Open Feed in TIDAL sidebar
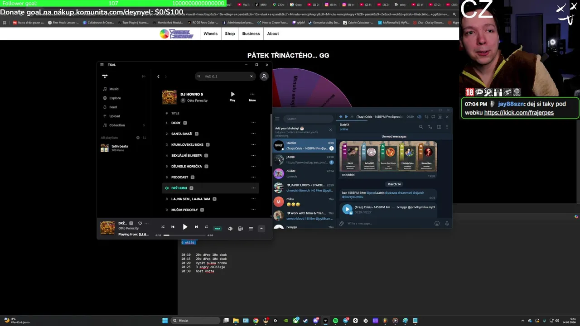Image resolution: width=580 pixels, height=326 pixels. [113, 107]
